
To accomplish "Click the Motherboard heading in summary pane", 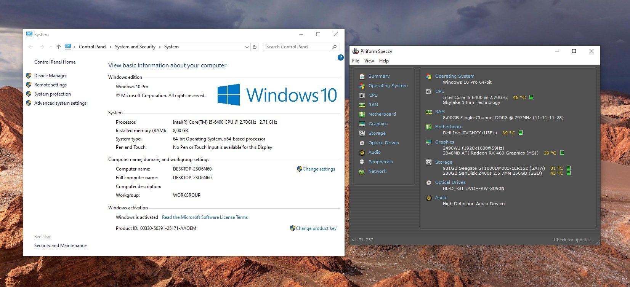I will 449,127.
